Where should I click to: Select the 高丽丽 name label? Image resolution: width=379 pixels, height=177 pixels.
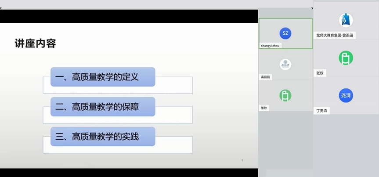pos(266,77)
